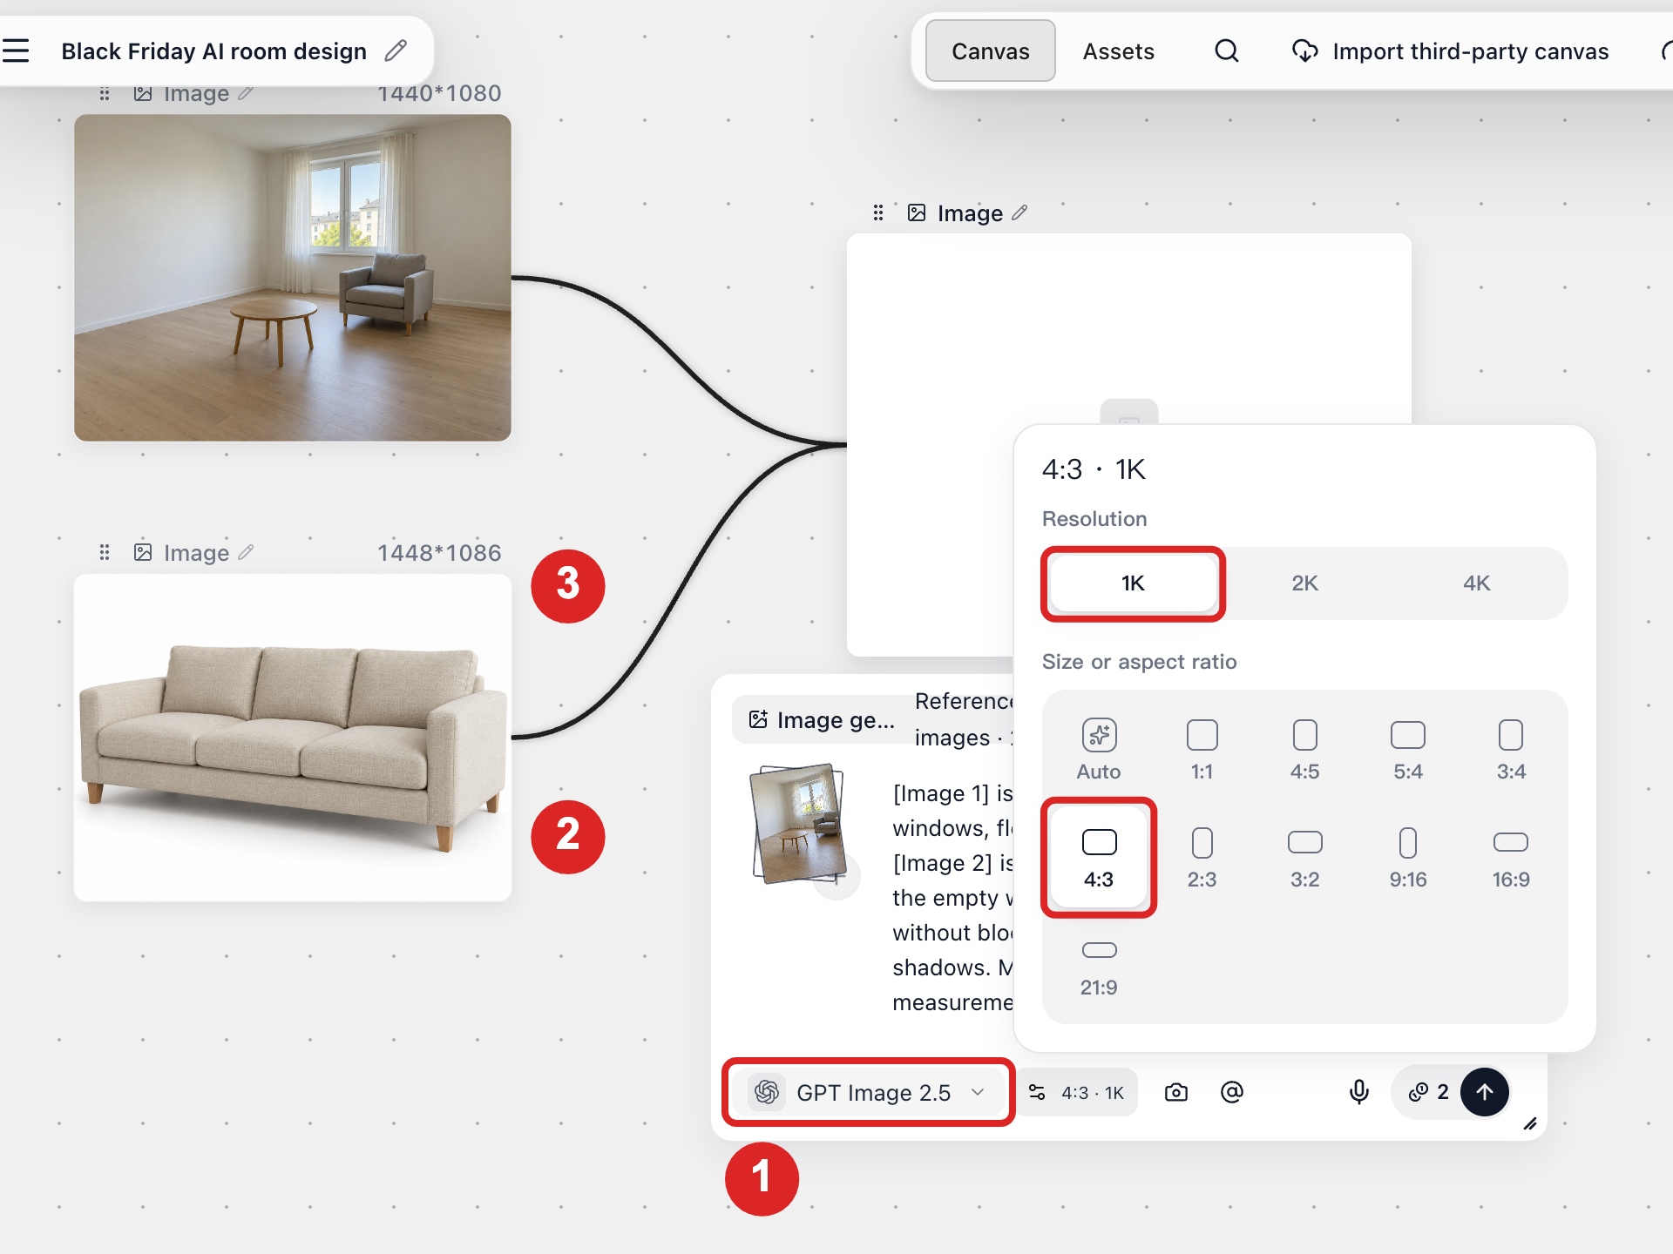The width and height of the screenshot is (1673, 1254).
Task: Click the drag handle of sofa image node
Action: coord(105,552)
